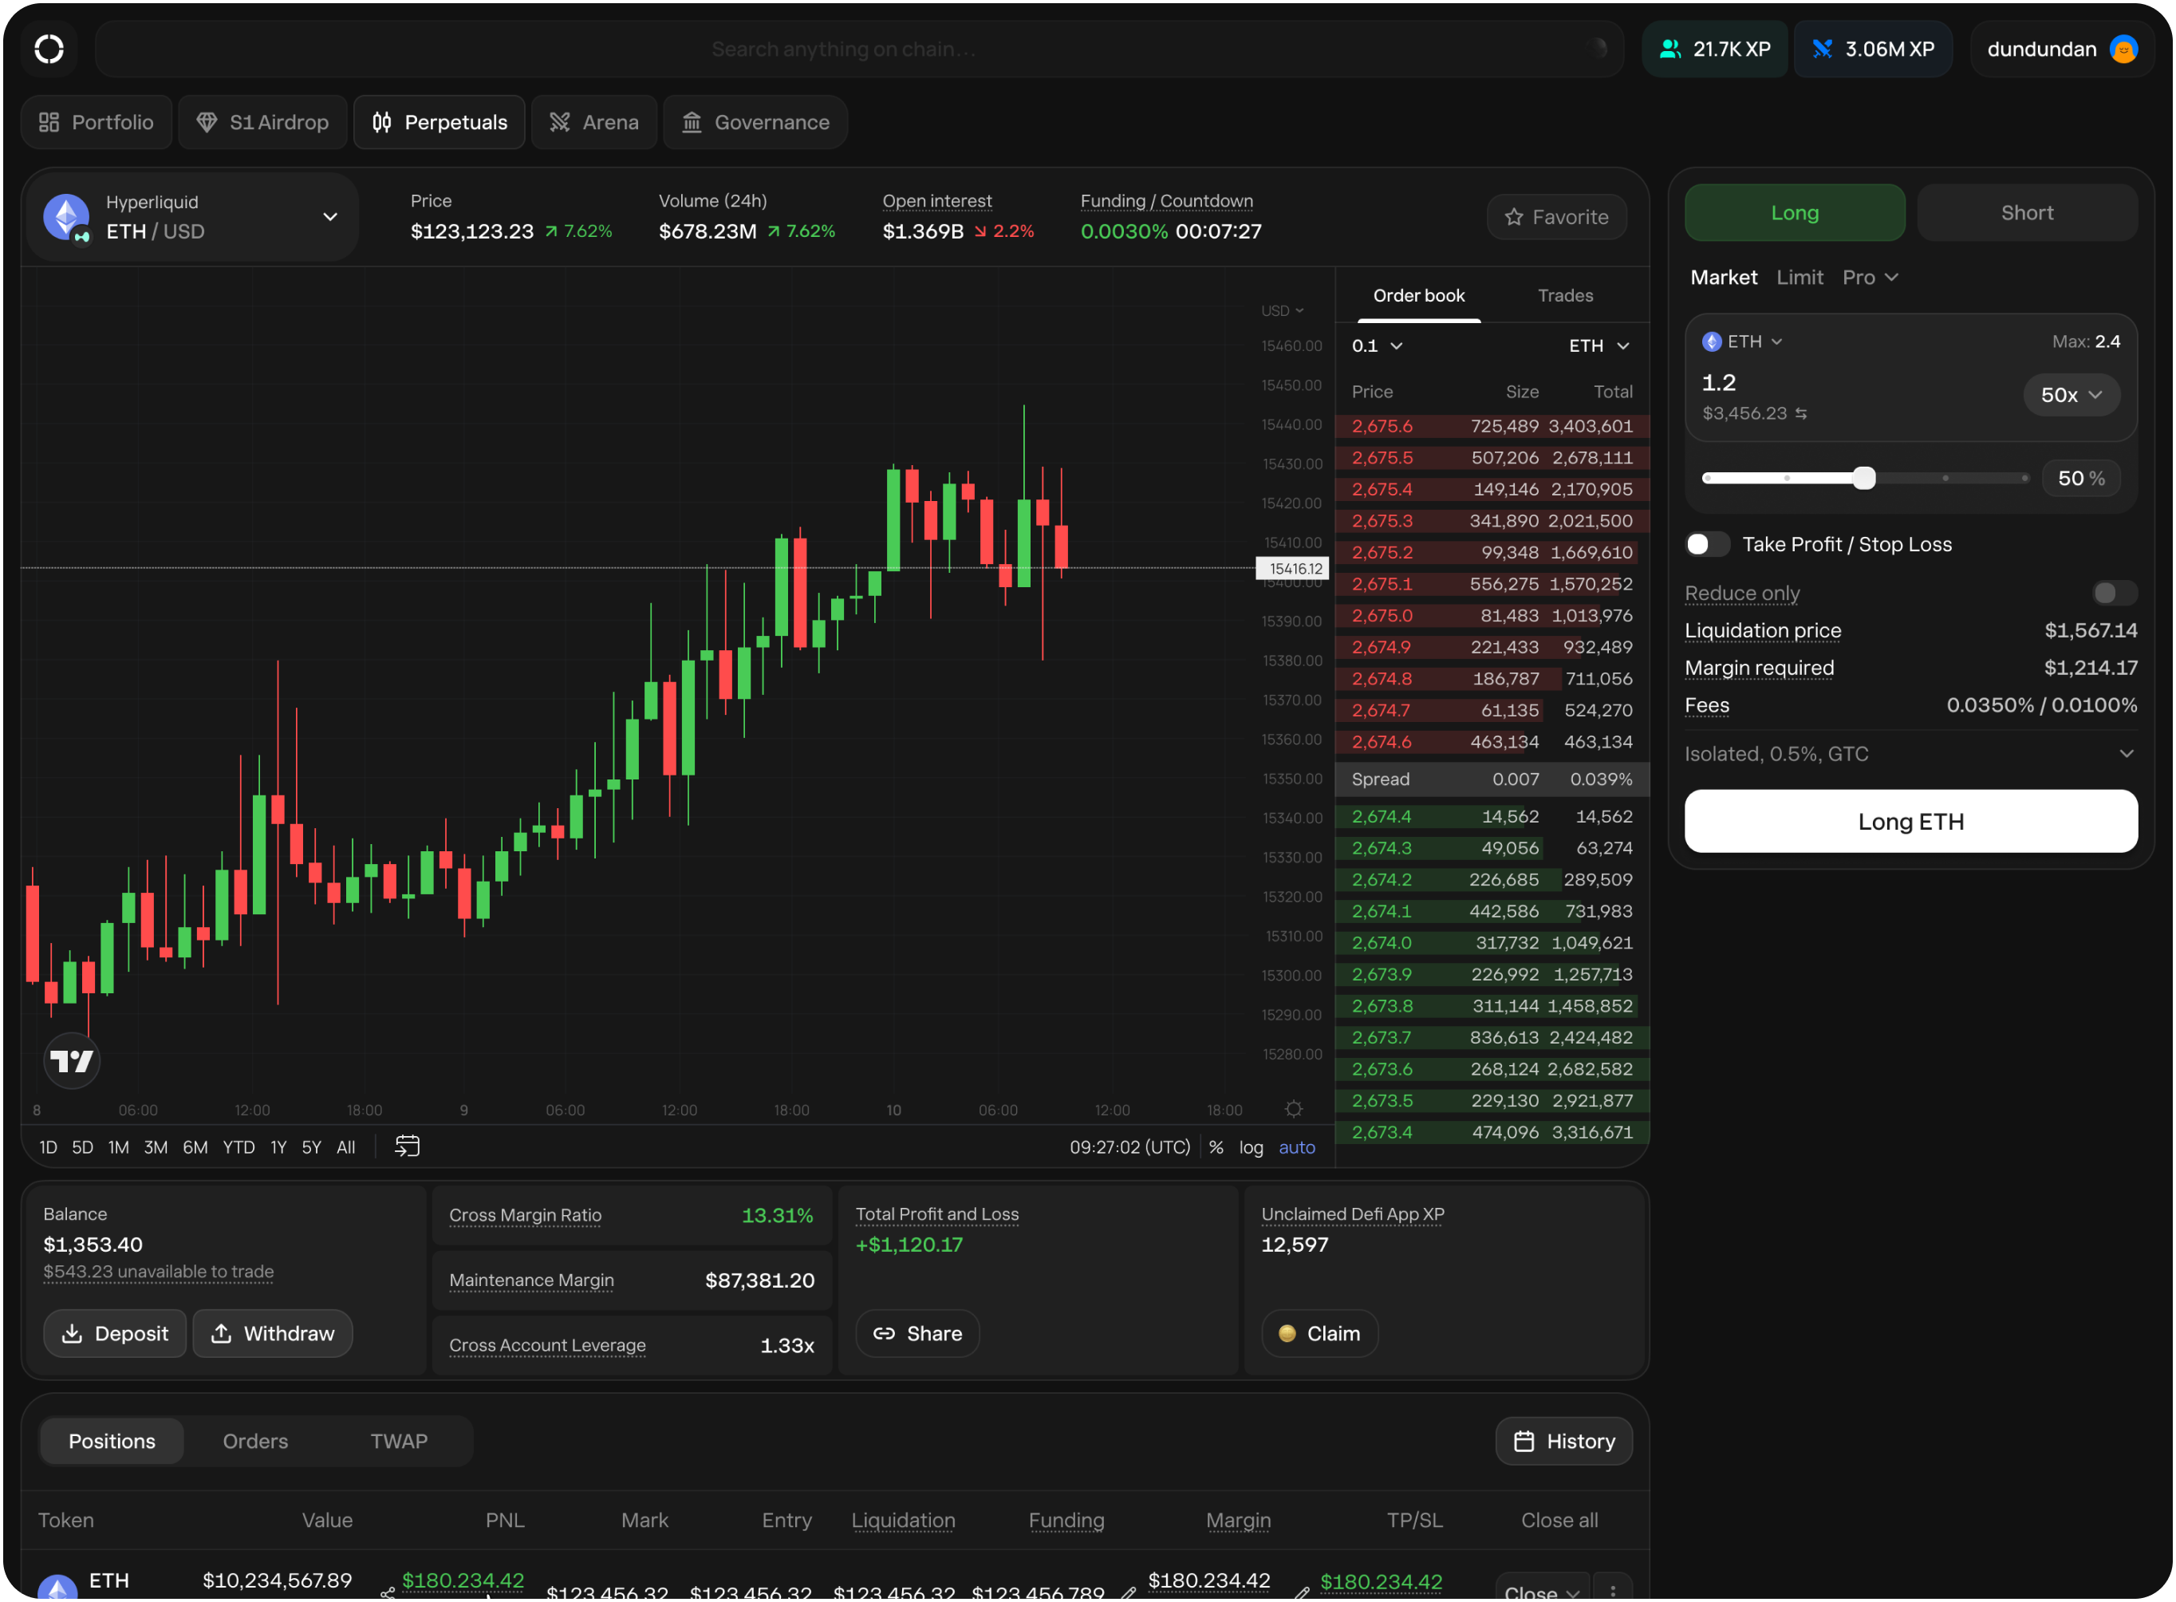The width and height of the screenshot is (2176, 1602).
Task: Click the position size slider handle
Action: [x=1864, y=478]
